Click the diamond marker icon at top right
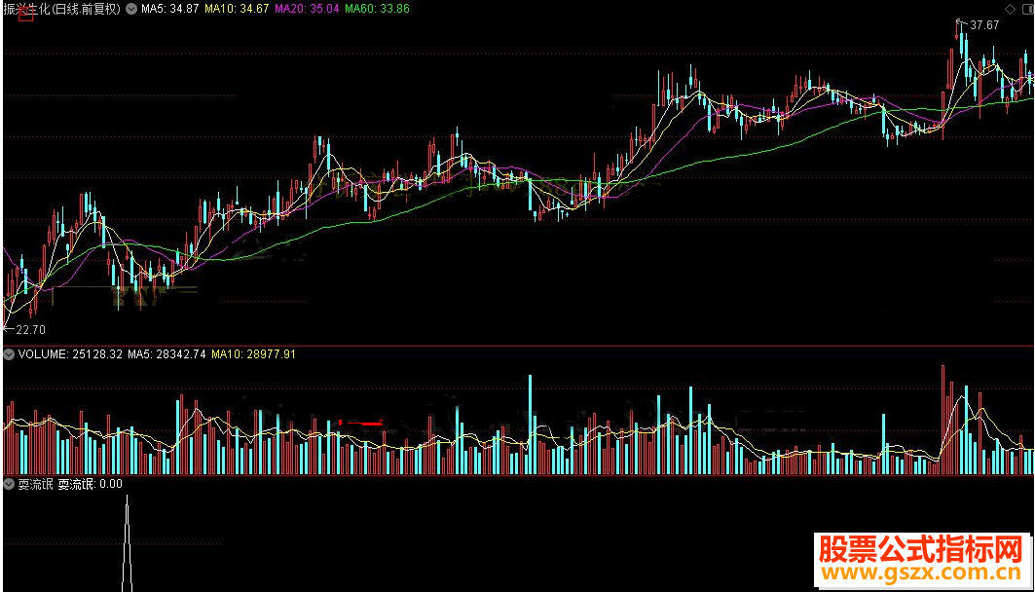The height and width of the screenshot is (592, 1035). [x=1010, y=9]
